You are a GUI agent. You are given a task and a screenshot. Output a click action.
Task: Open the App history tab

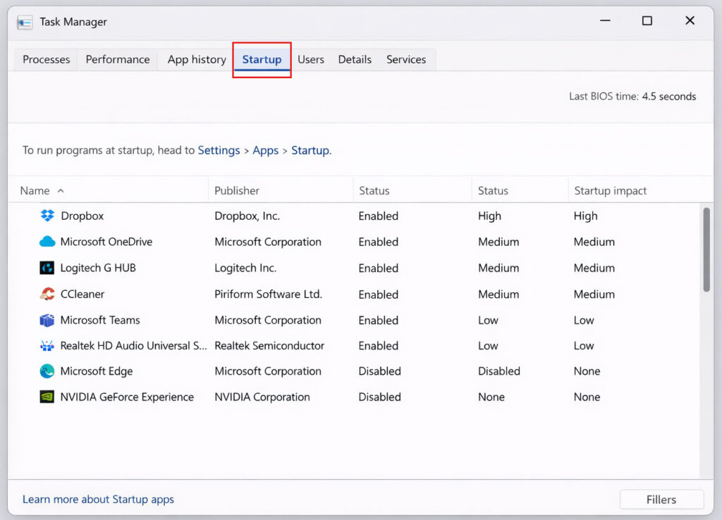pos(197,60)
